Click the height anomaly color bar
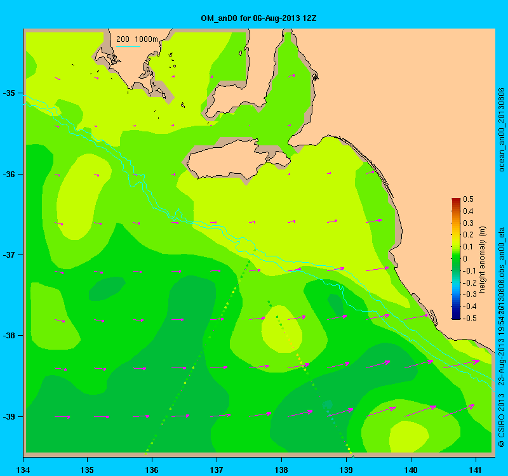This screenshot has width=508, height=476. coord(456,259)
